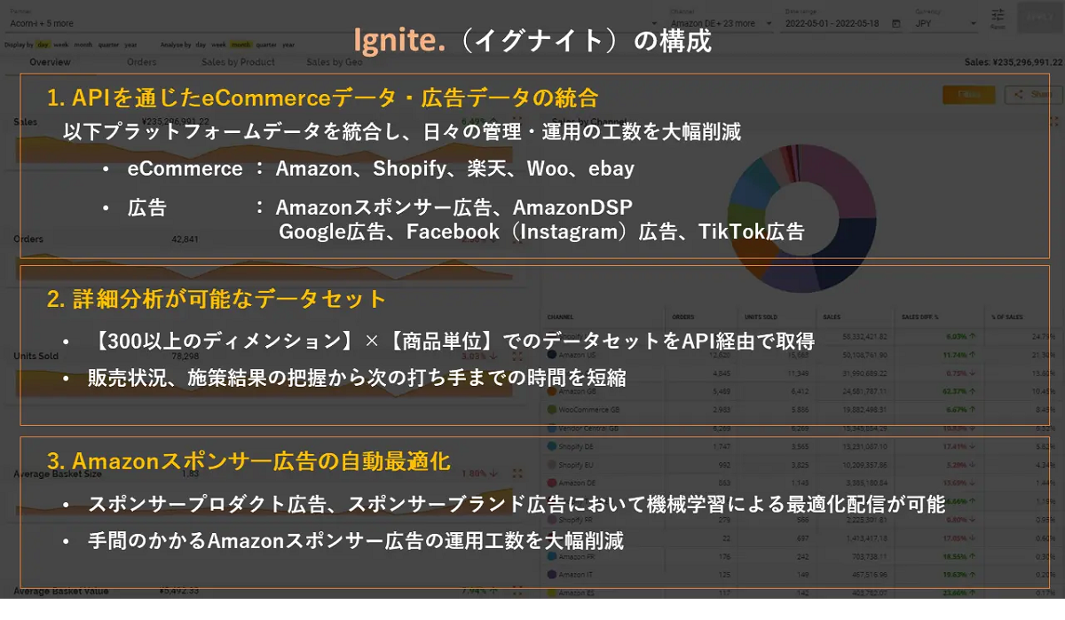1065x620 pixels.
Task: Expand the Average Basket Size card fullscreen
Action: pos(517,474)
